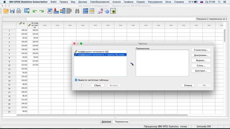The width and height of the screenshot is (230, 129).
Task: Open the Данные menu
Action: 82,2
